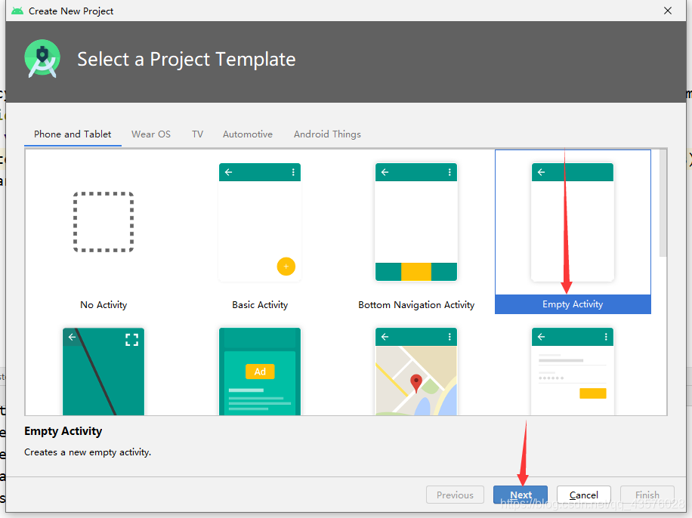
Task: Click the No Activity label text
Action: [103, 305]
